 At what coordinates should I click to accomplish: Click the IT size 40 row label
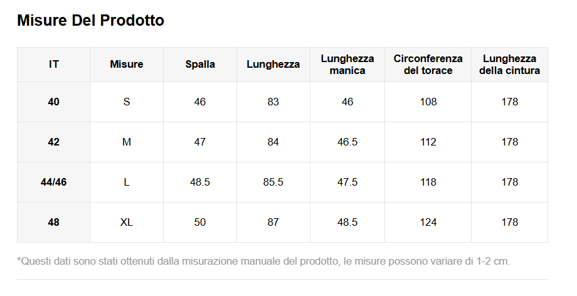(54, 102)
